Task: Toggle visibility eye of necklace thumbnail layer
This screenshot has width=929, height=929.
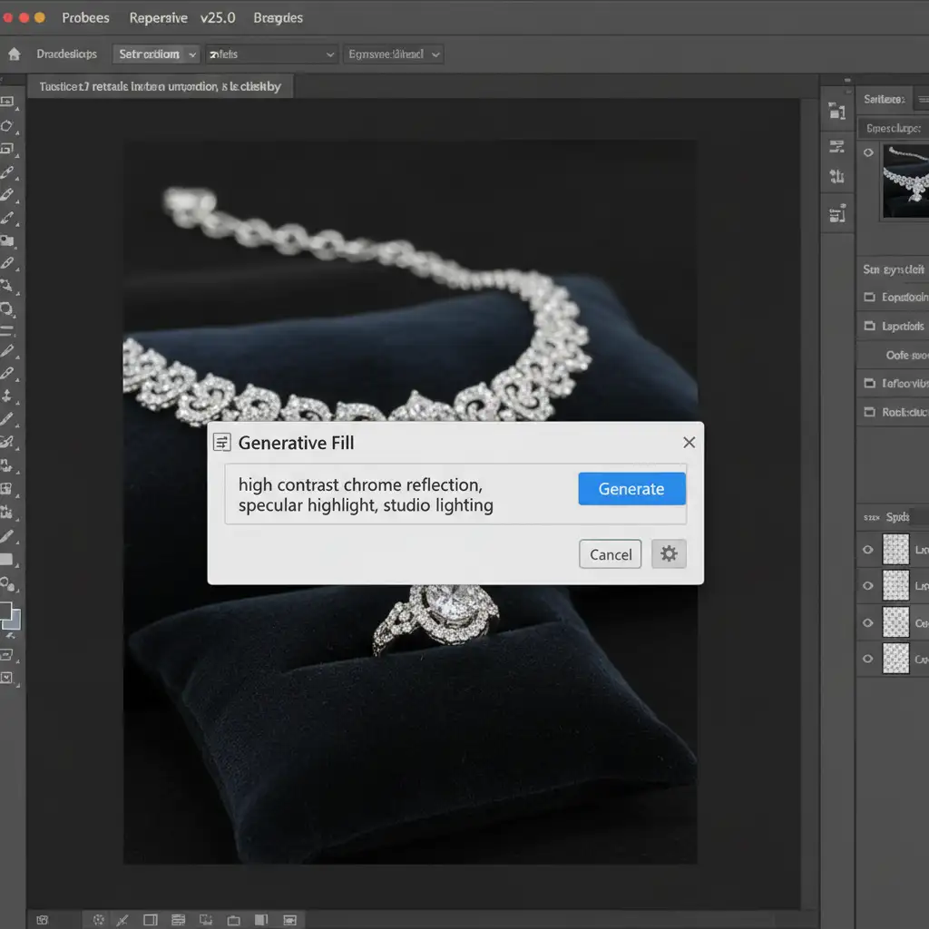Action: (x=868, y=153)
